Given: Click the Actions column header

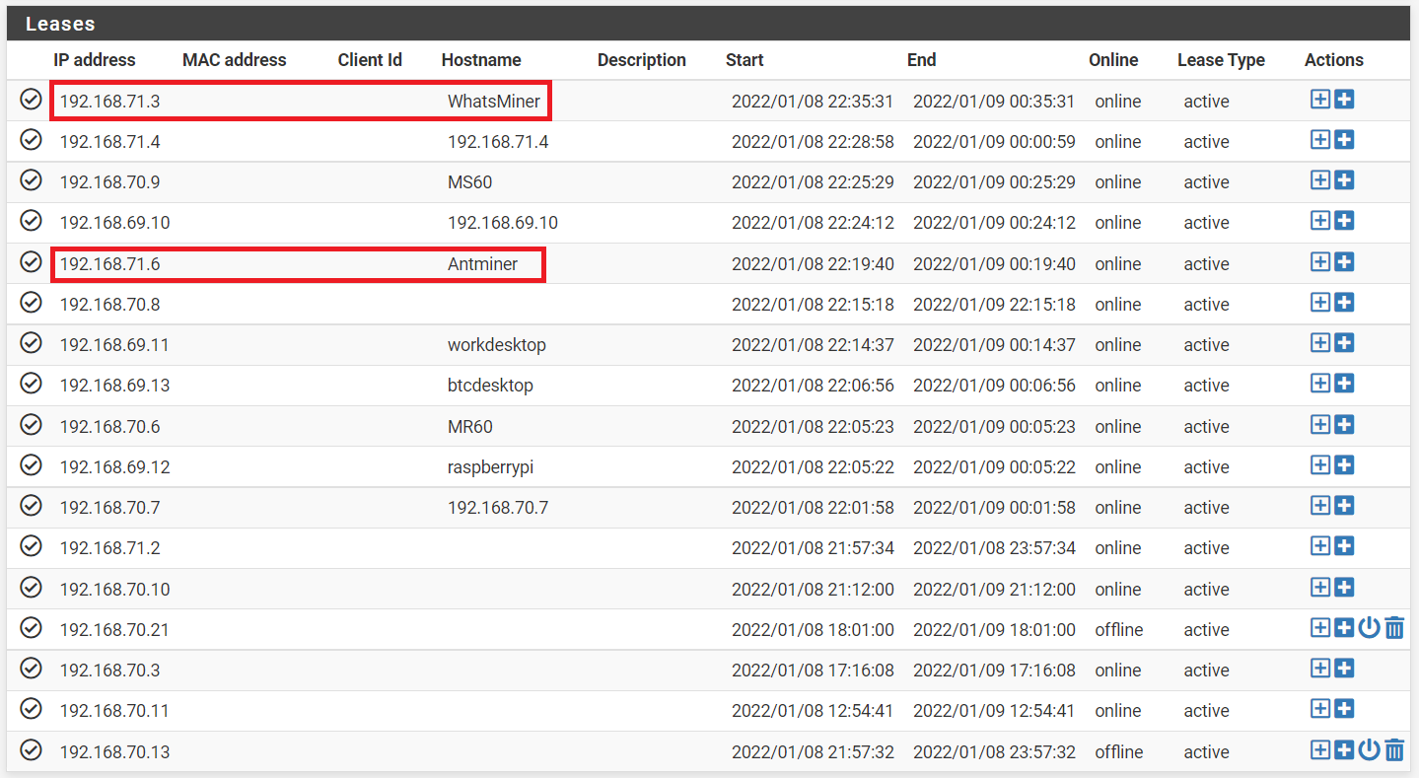Looking at the screenshot, I should coord(1334,60).
